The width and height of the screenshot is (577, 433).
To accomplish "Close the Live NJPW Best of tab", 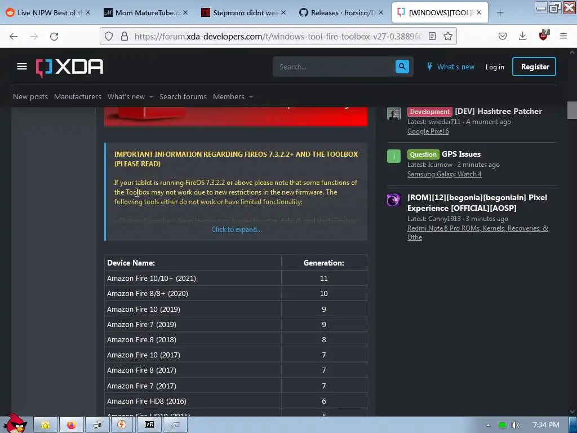I will (x=88, y=12).
